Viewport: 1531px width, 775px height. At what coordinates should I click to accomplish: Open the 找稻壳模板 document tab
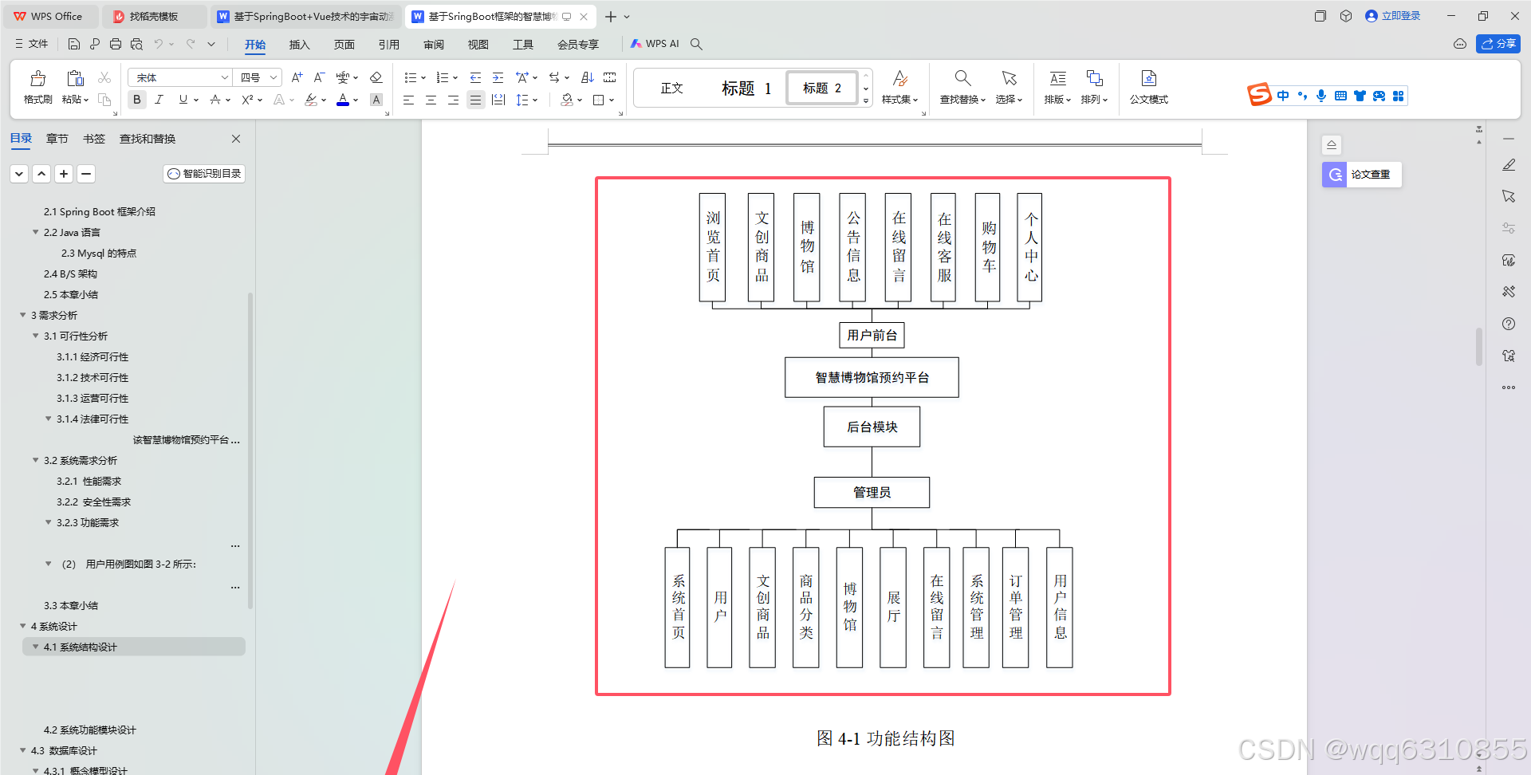pos(153,16)
